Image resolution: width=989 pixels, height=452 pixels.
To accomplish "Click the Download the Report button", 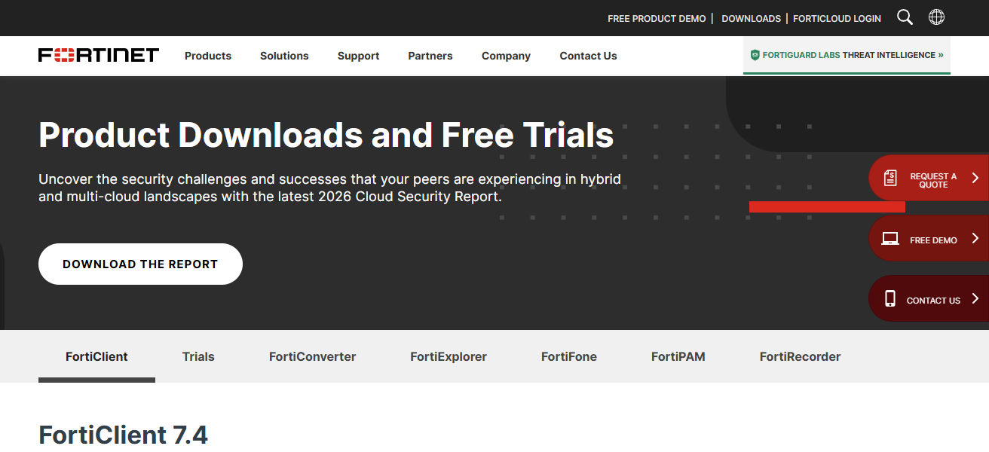I will pos(140,264).
